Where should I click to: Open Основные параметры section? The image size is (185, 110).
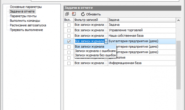[26, 7]
